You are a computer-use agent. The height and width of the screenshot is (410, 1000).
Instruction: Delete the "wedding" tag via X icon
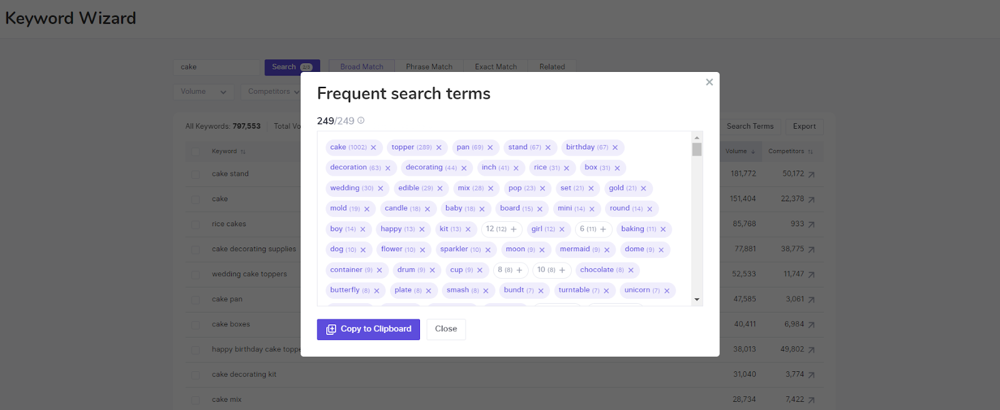pos(380,188)
